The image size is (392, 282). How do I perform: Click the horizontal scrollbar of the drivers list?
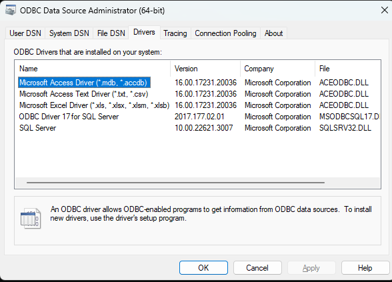click(x=175, y=183)
